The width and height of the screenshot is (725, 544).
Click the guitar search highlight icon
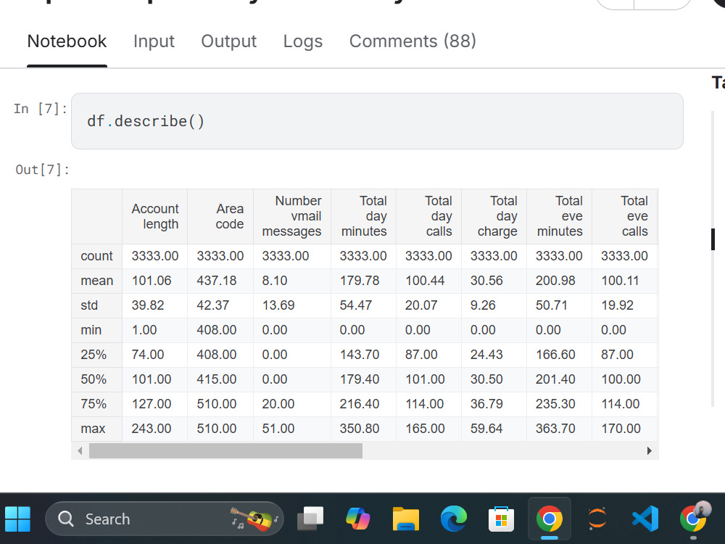coord(254,519)
